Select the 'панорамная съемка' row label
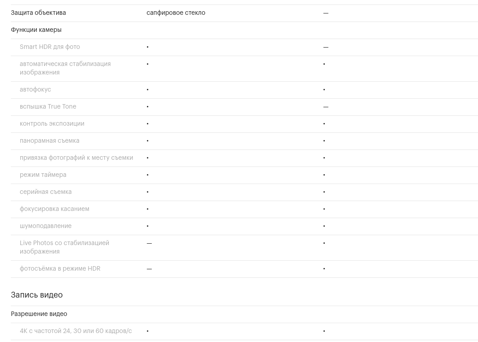478x342 pixels. [50, 140]
